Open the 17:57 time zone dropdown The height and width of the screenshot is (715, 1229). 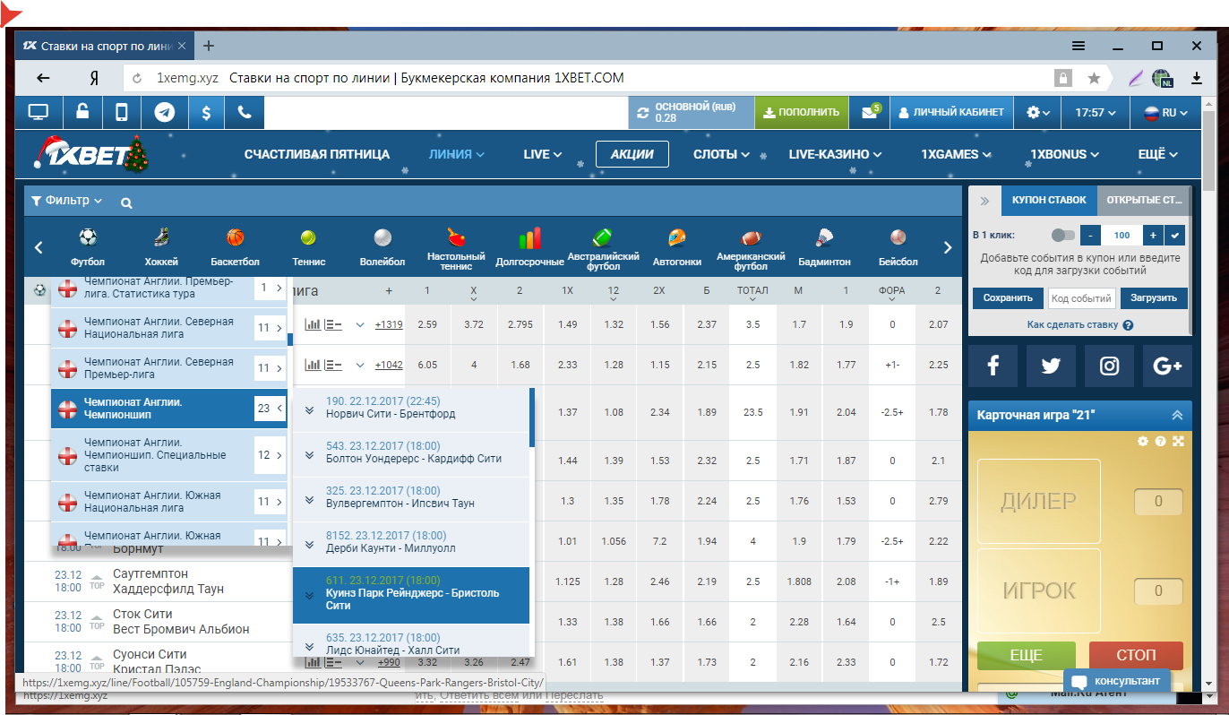click(1096, 113)
